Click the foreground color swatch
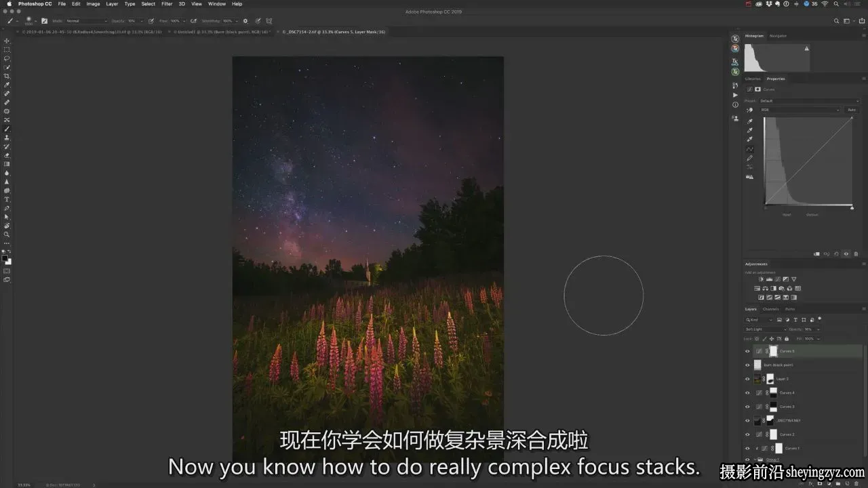This screenshot has height=488, width=868. coord(4,258)
